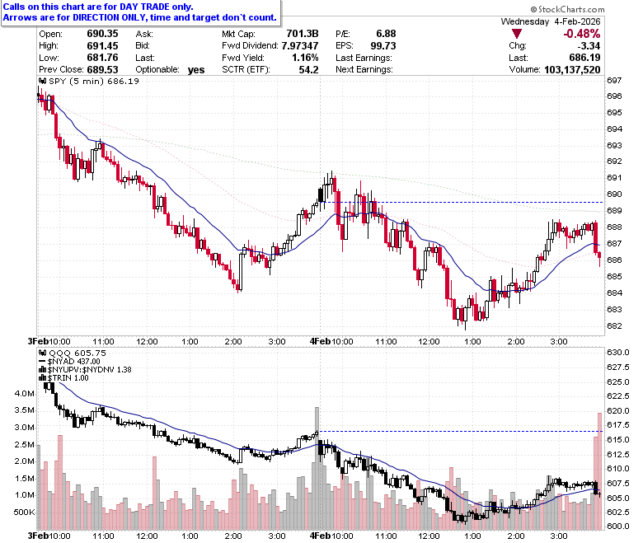Click the tallest gray volume bar

point(317,468)
